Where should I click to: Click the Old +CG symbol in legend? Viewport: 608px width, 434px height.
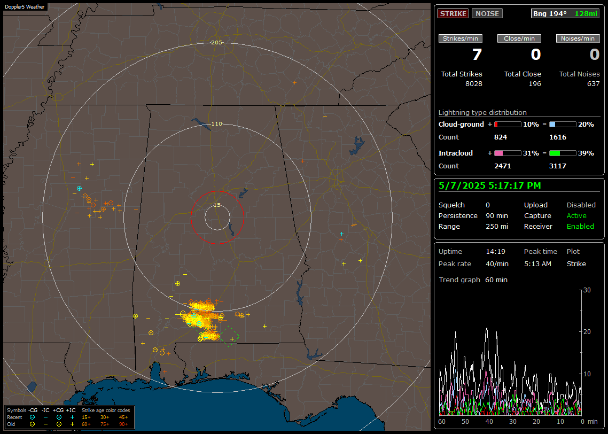click(x=59, y=424)
